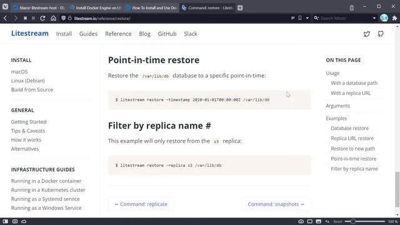Open Running as a Systemd service guide
Image resolution: width=400 pixels, height=225 pixels.
click(46, 199)
